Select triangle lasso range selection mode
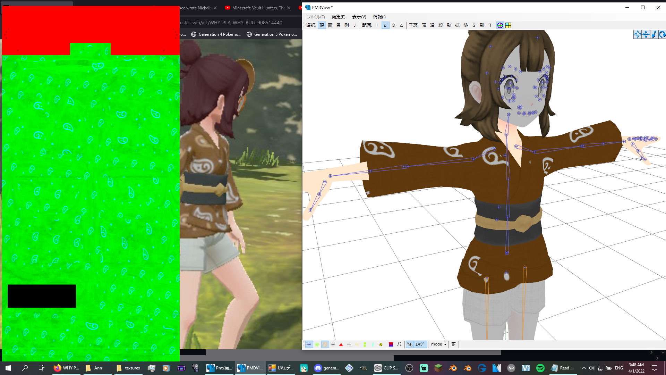The image size is (666, 375). [401, 25]
